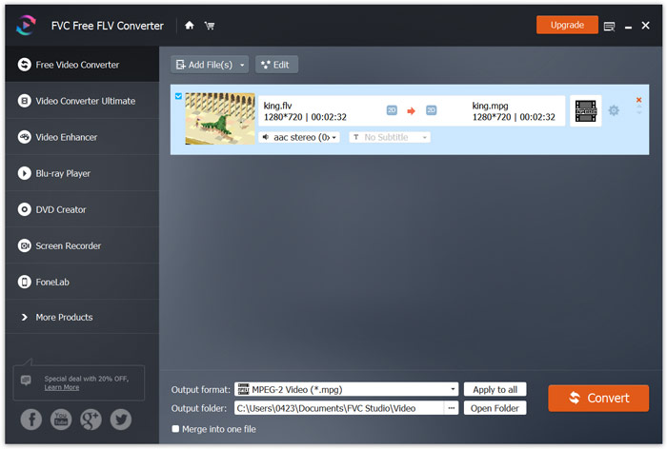
Task: Click the Video Converter Ultimate icon
Action: (24, 101)
